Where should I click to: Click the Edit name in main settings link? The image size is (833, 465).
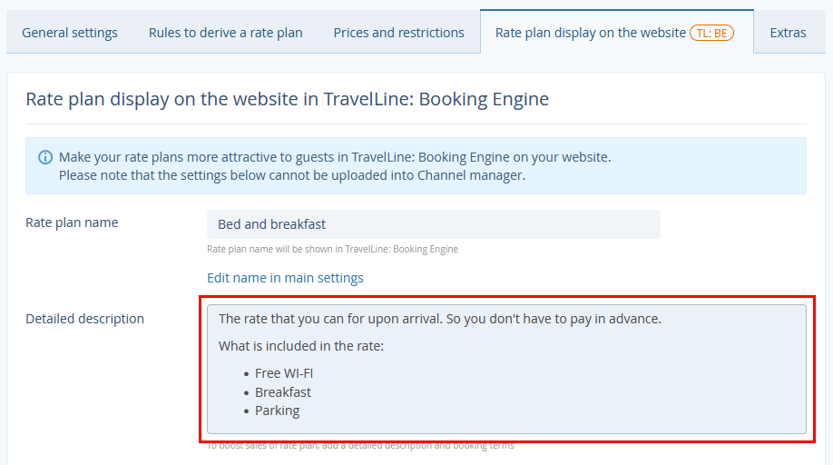(x=285, y=278)
